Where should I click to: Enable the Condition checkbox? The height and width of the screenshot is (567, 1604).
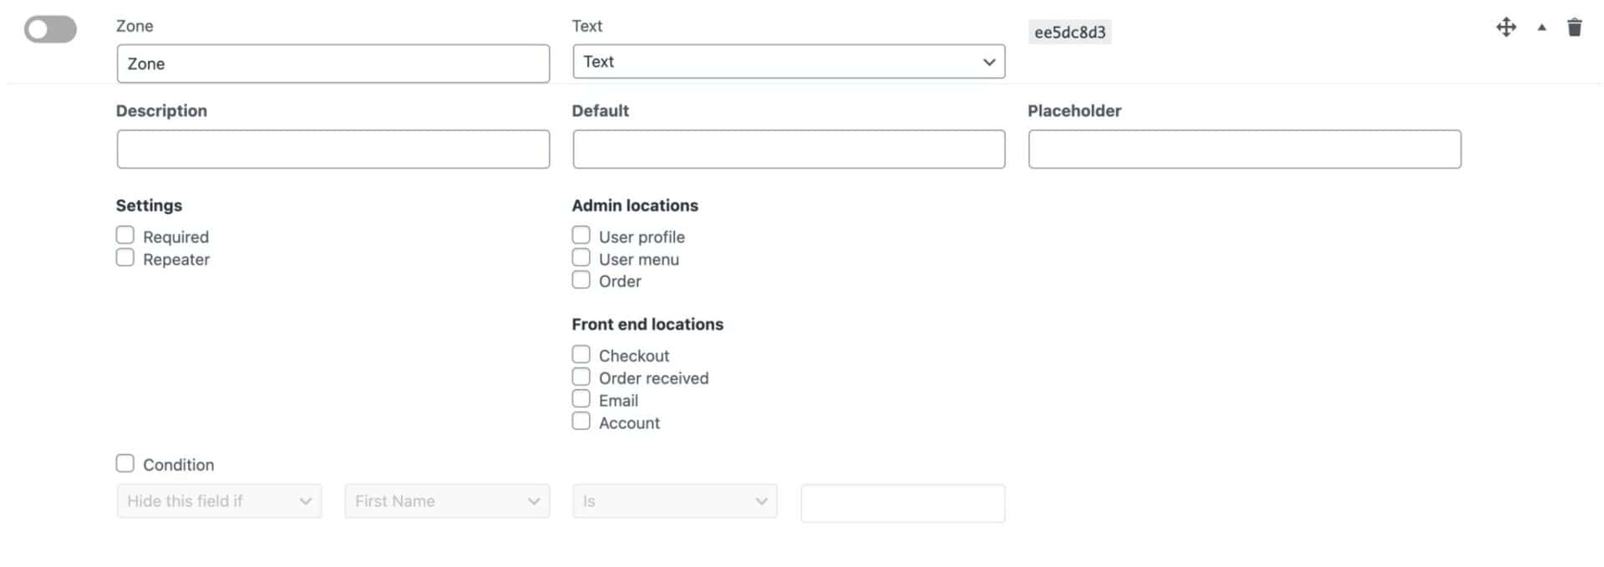tap(125, 463)
